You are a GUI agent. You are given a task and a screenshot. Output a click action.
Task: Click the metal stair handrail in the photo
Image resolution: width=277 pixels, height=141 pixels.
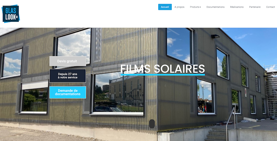(x=231, y=123)
